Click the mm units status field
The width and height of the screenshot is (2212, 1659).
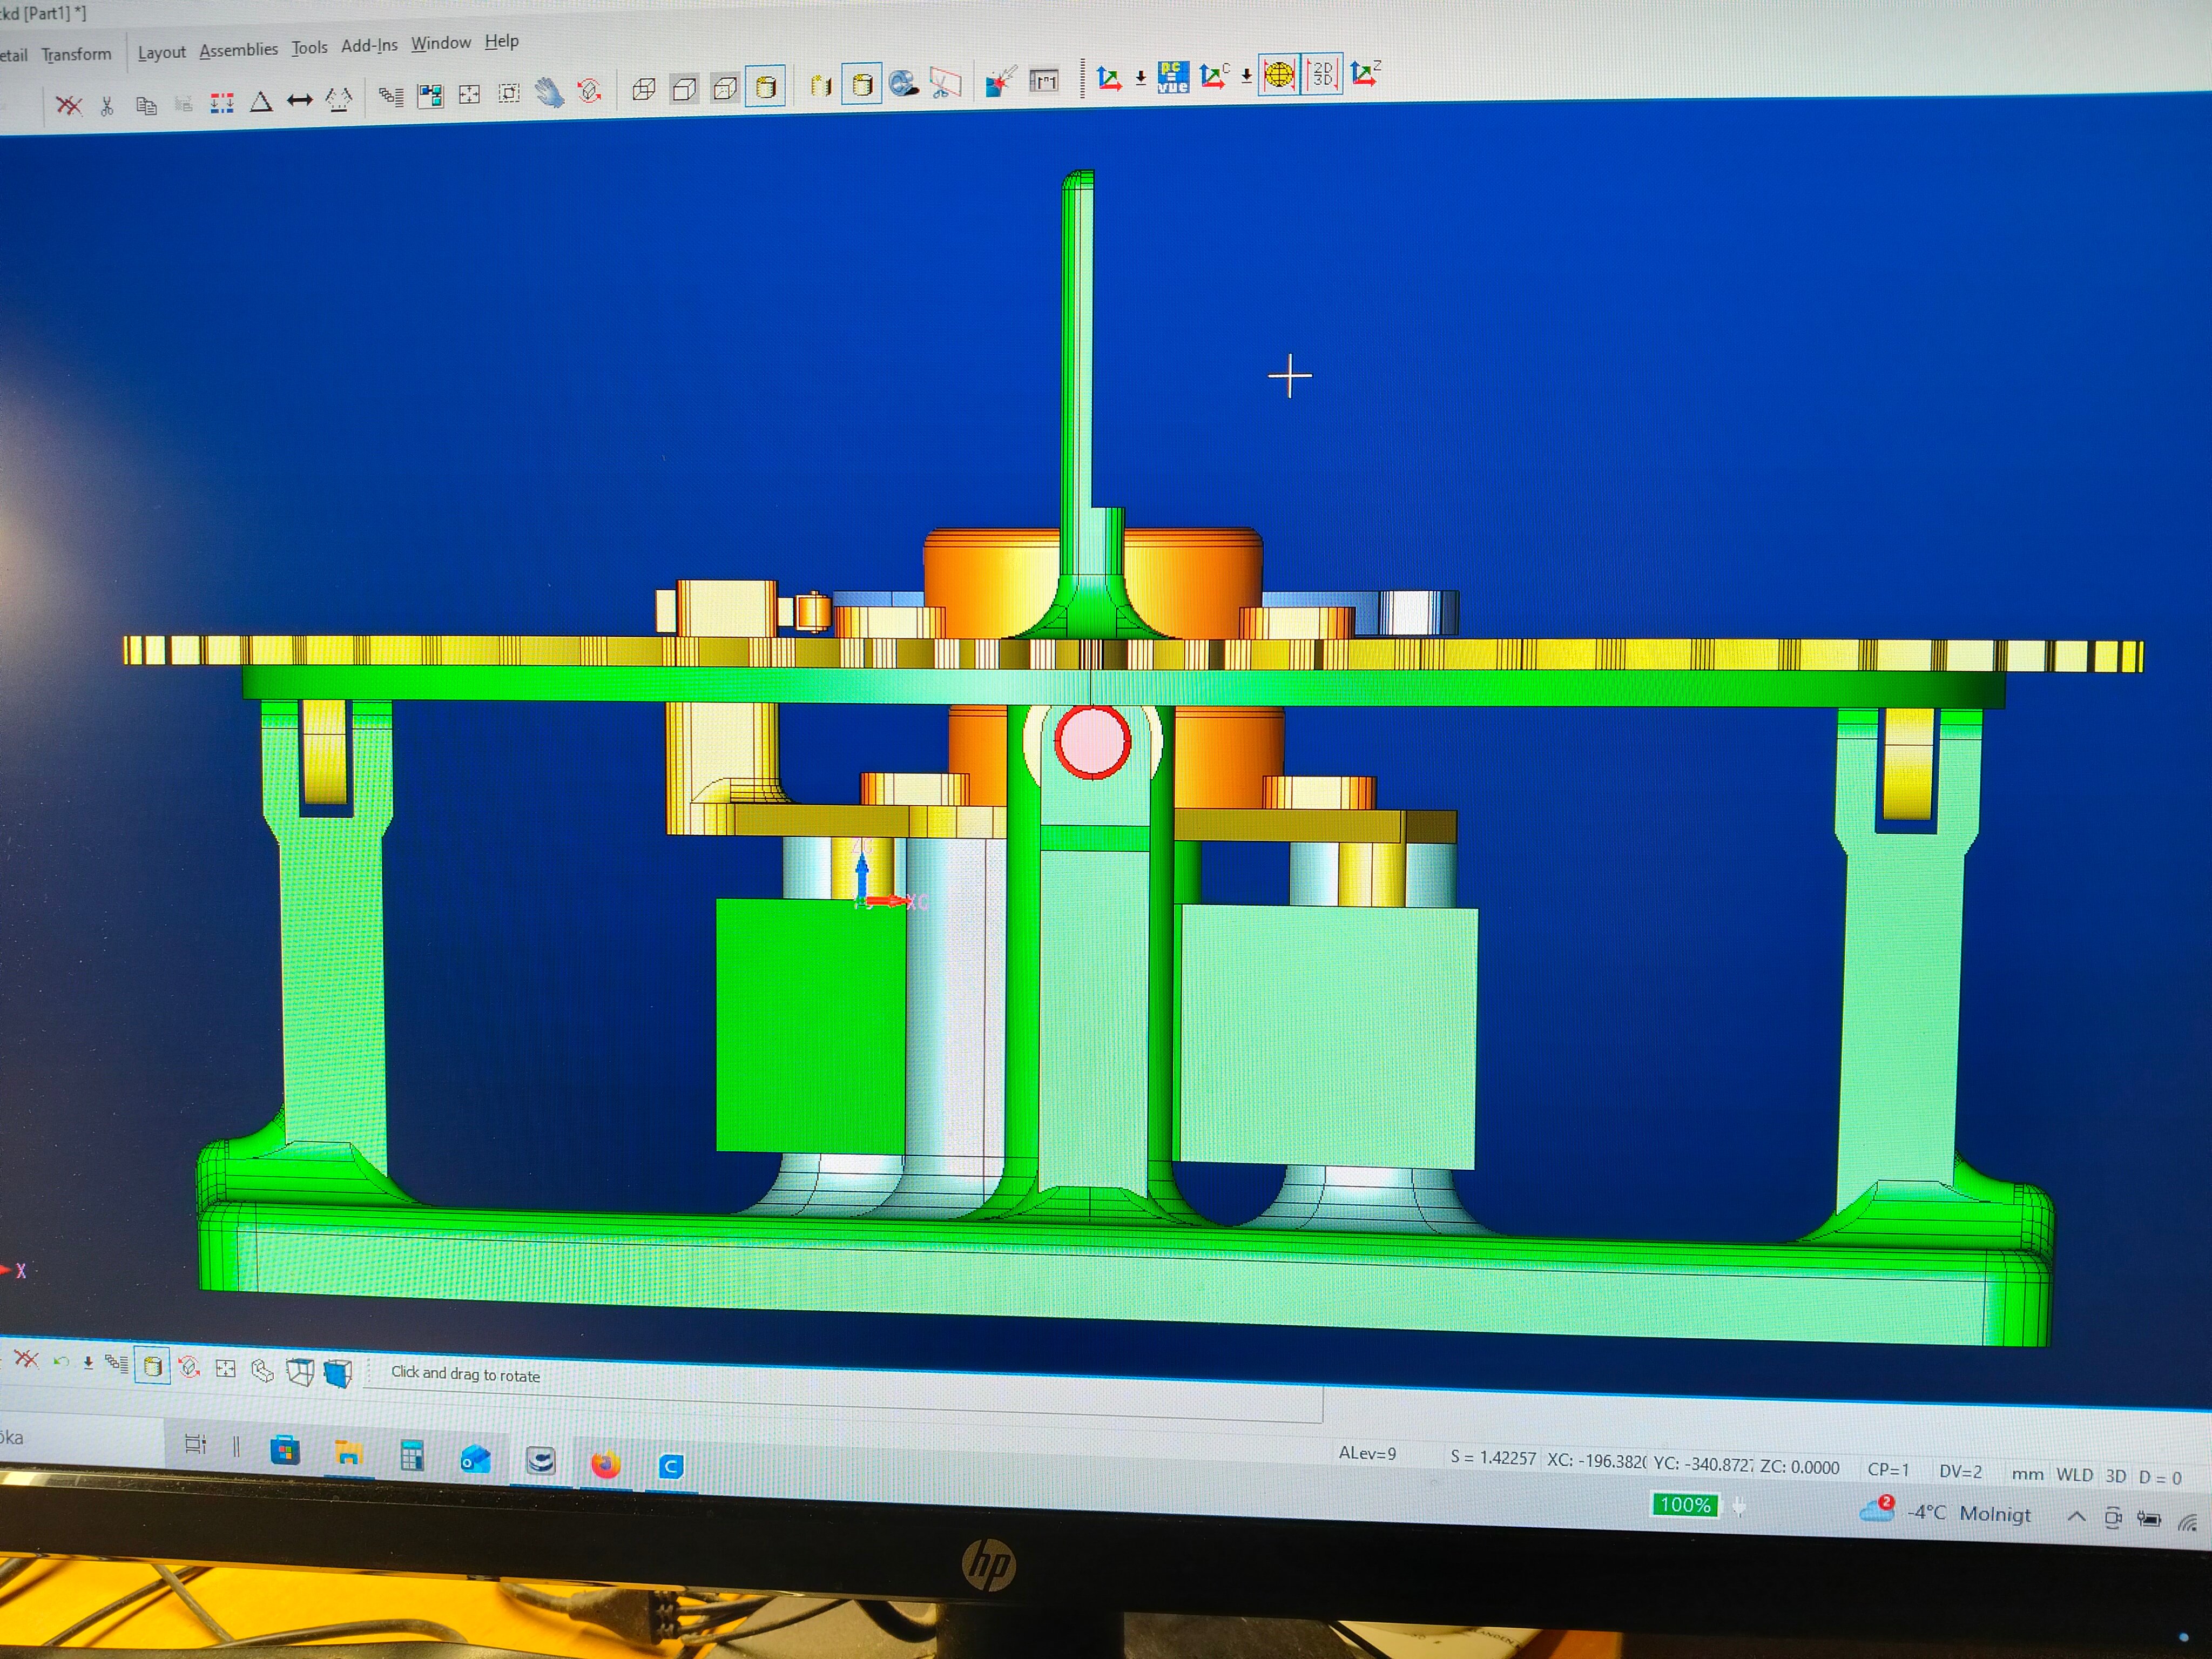point(2027,1474)
